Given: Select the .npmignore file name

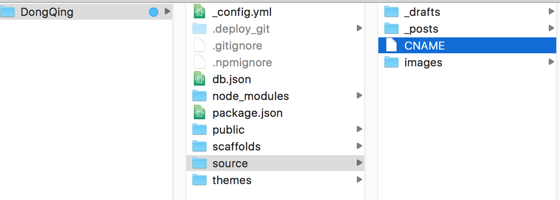Looking at the screenshot, I should [x=242, y=63].
